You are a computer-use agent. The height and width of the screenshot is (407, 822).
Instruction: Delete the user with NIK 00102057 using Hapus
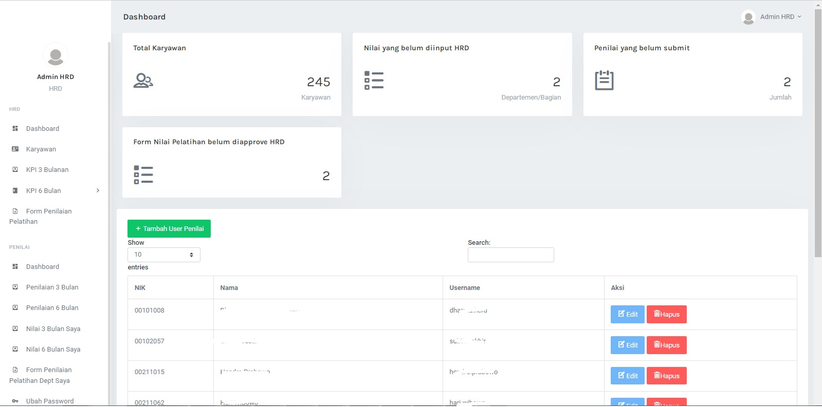tap(666, 345)
